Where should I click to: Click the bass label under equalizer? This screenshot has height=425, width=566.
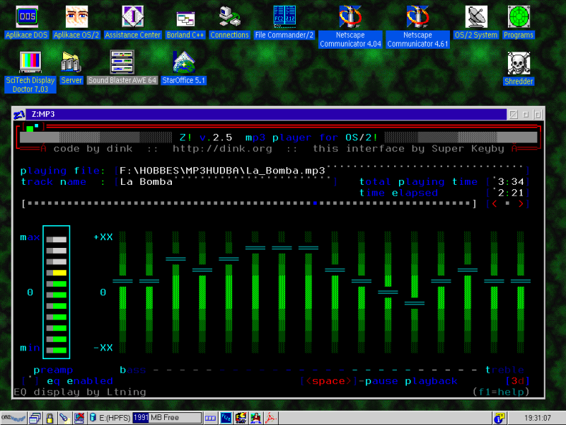[x=133, y=370]
